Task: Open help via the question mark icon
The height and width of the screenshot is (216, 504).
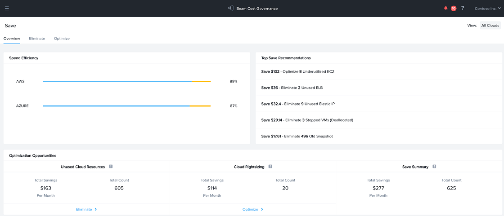Action: (463, 8)
